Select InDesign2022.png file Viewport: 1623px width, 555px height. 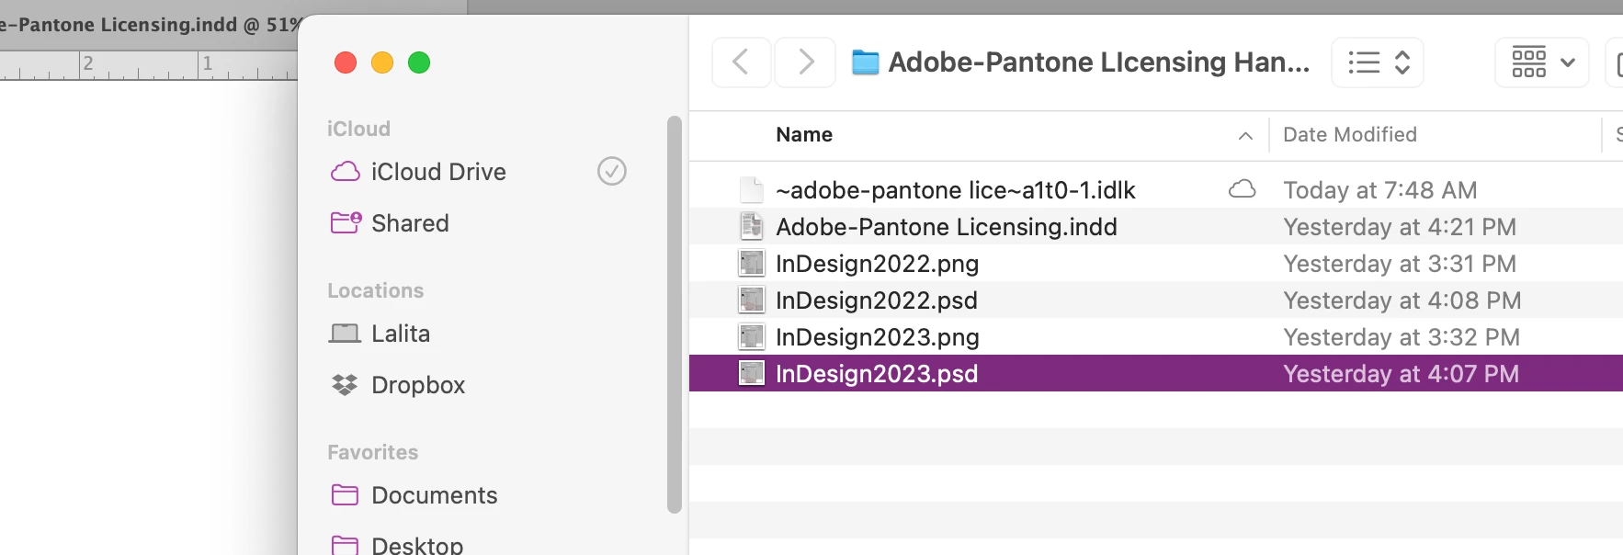coord(877,264)
